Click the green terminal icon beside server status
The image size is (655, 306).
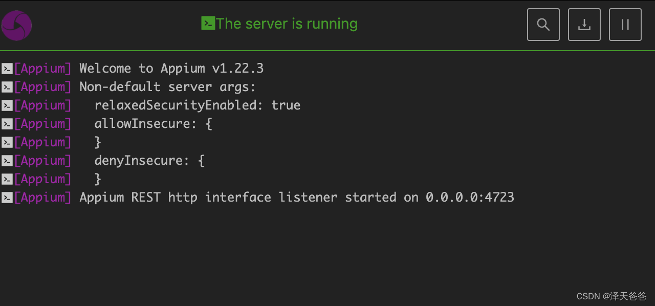coord(208,24)
